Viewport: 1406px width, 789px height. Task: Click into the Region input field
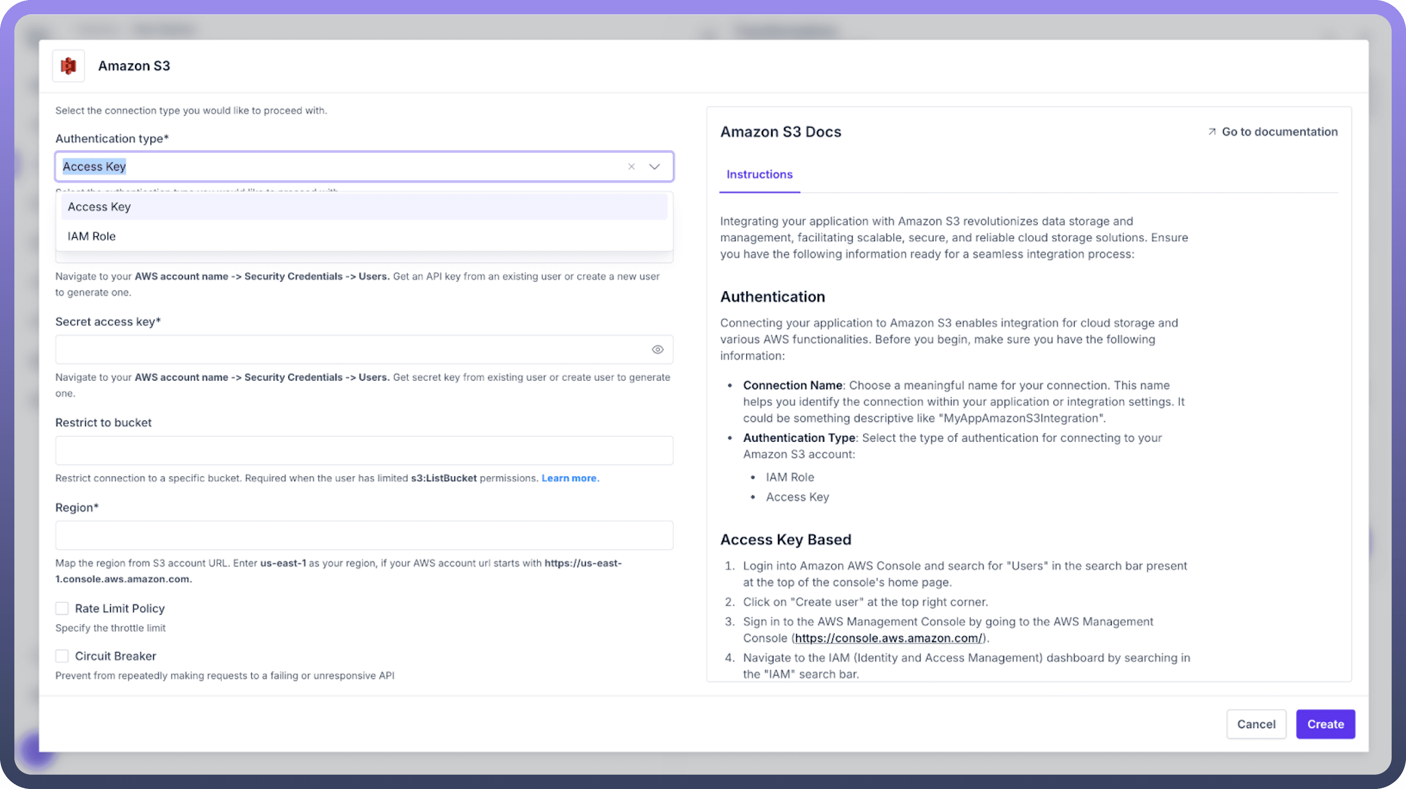[364, 535]
